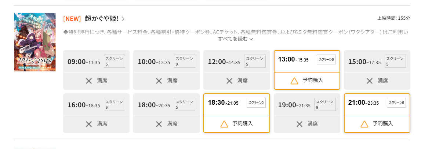Click the sold-out 16:00~18:35 showtime slot
This screenshot has height=149, width=443.
[96, 113]
